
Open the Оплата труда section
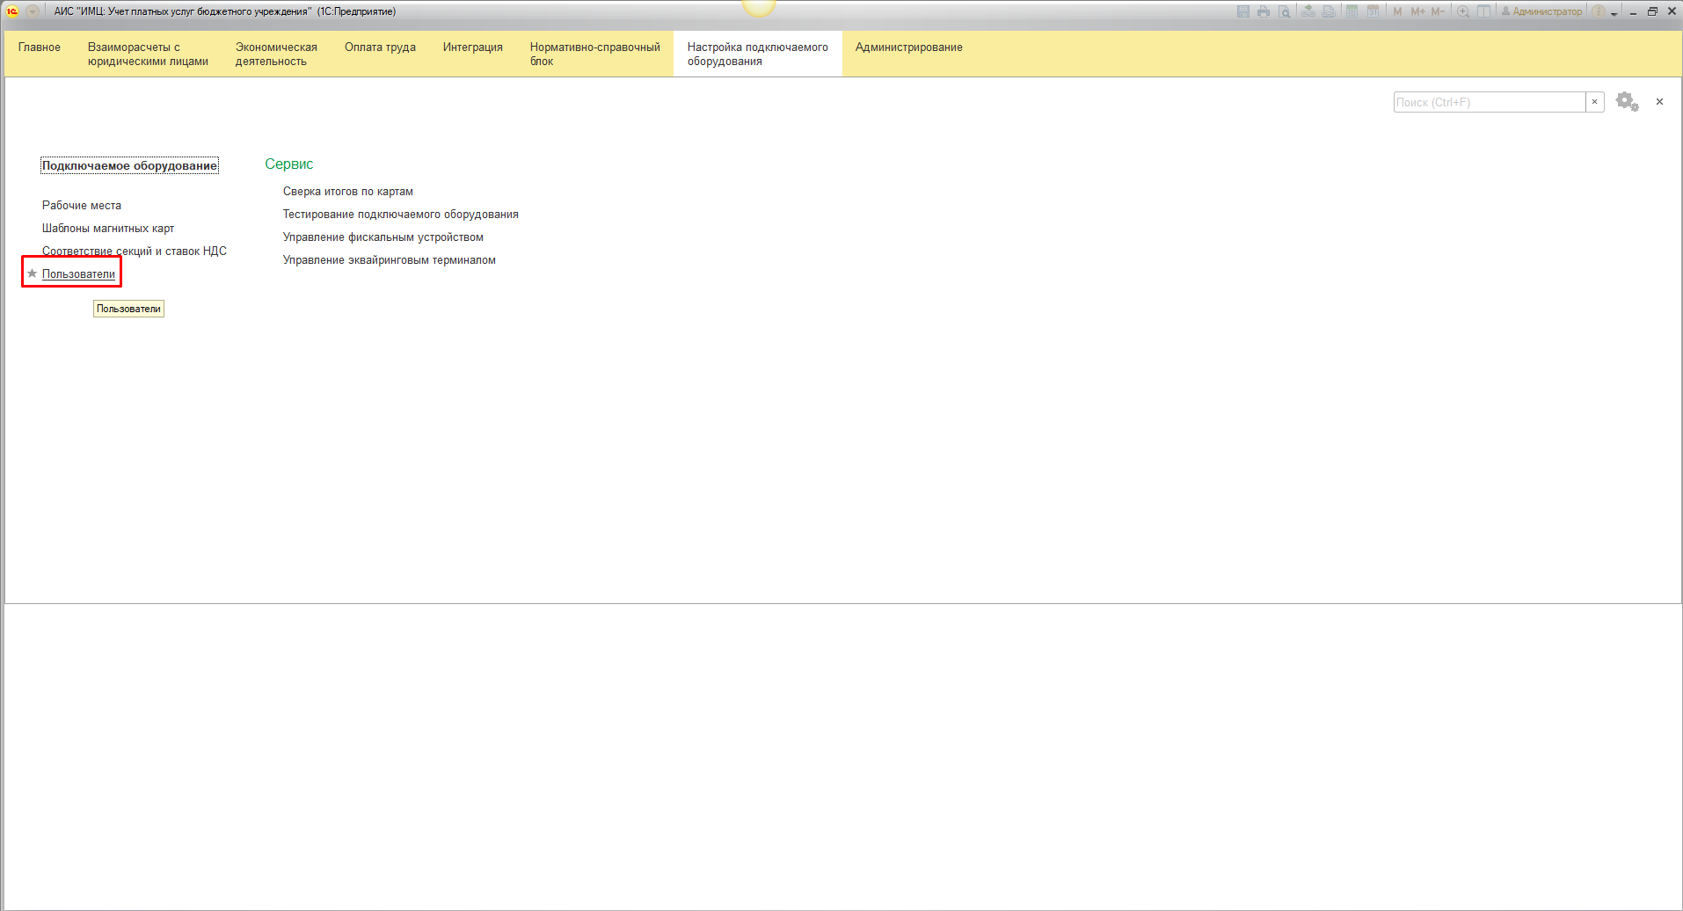pyautogui.click(x=380, y=47)
